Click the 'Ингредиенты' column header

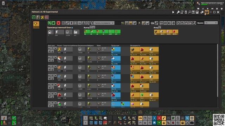click(x=135, y=45)
